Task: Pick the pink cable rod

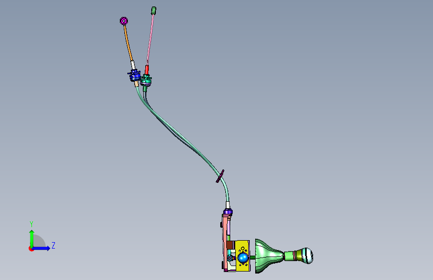Action: 150,40
